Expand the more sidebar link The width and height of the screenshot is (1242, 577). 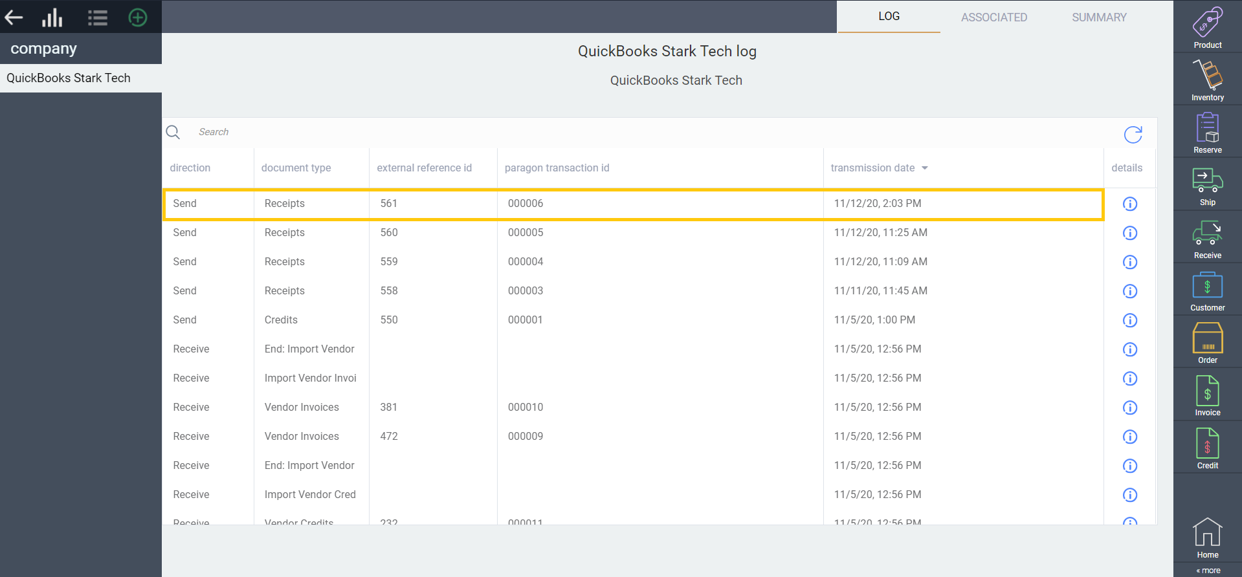1208,571
